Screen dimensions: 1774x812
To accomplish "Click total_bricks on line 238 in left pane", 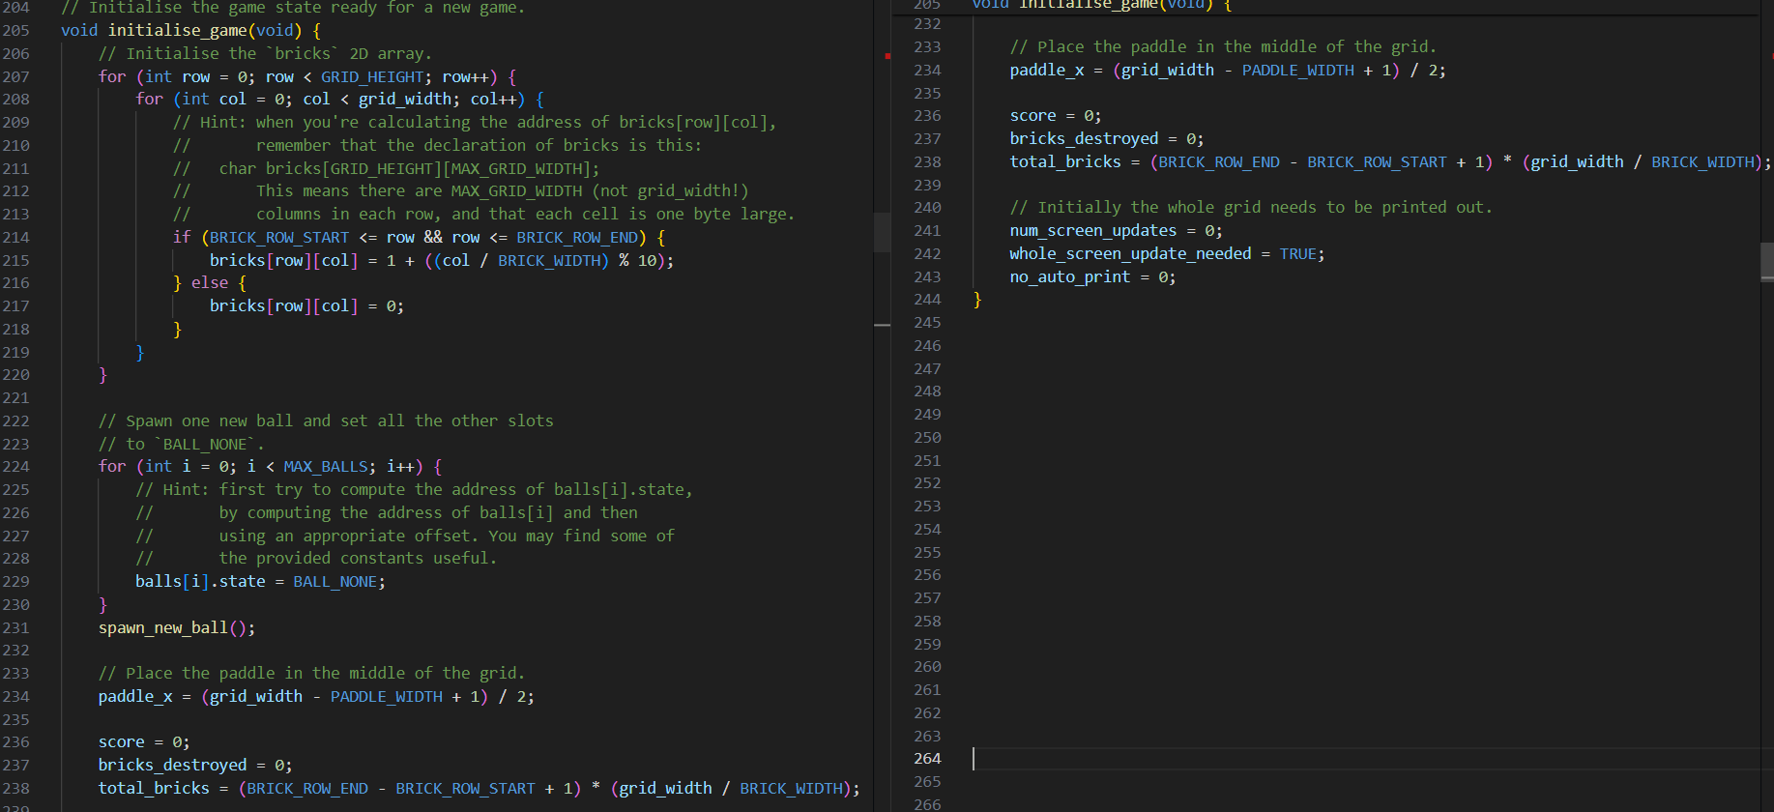I will (x=154, y=789).
